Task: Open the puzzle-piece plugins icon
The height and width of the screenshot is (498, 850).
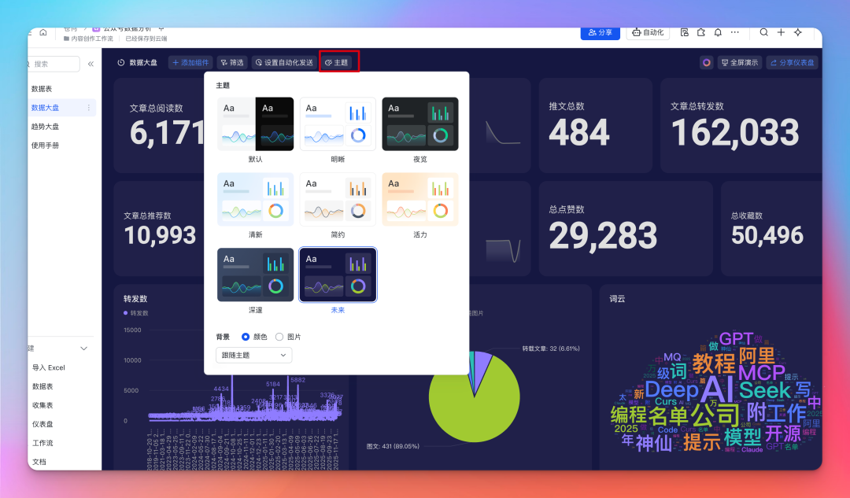Action: tap(701, 32)
